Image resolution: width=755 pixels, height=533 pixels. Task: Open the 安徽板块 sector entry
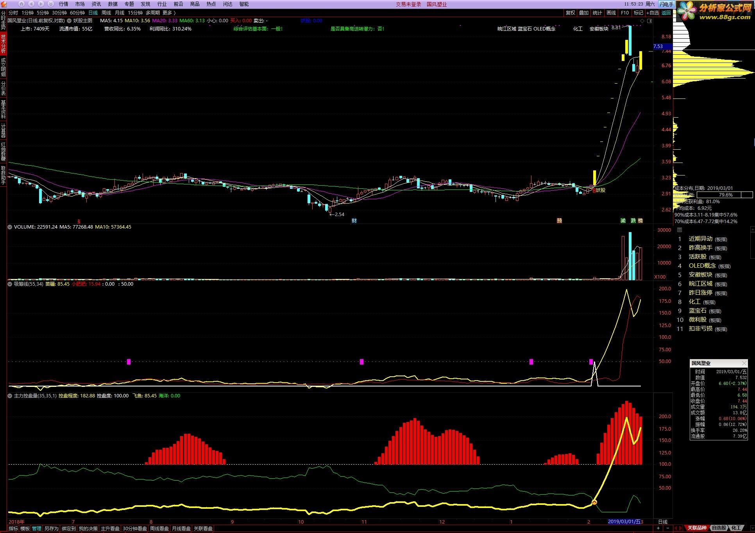pyautogui.click(x=708, y=275)
